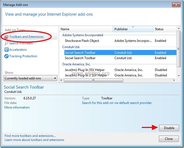Viewport: 184px width, 148px height.
Task: Select the second, unhighlighted Social Search Toolbar row
Action: click(x=120, y=58)
